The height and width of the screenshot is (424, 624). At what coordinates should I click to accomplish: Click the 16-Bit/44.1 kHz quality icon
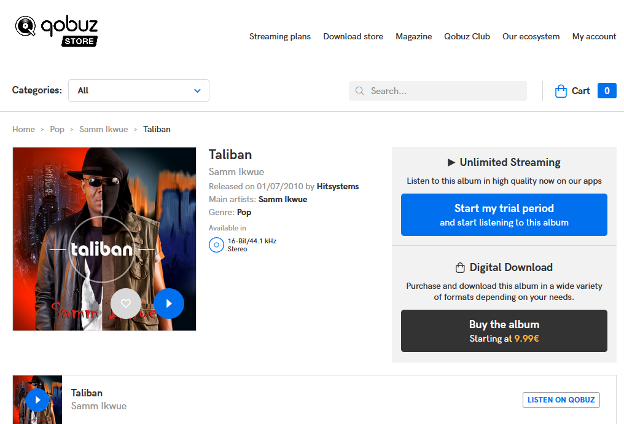pos(216,245)
